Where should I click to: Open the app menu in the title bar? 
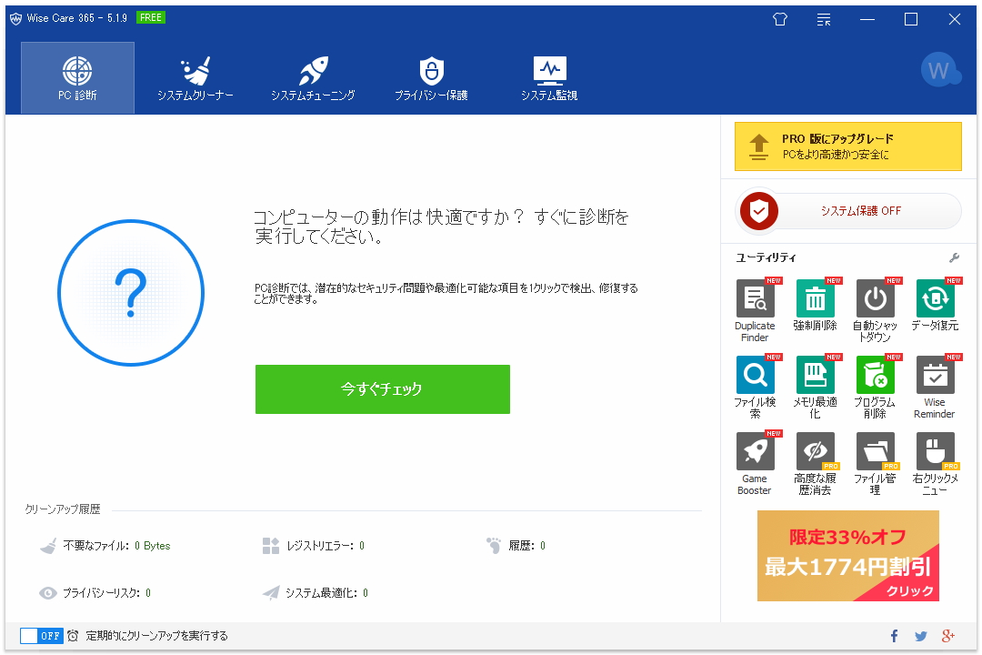(823, 19)
